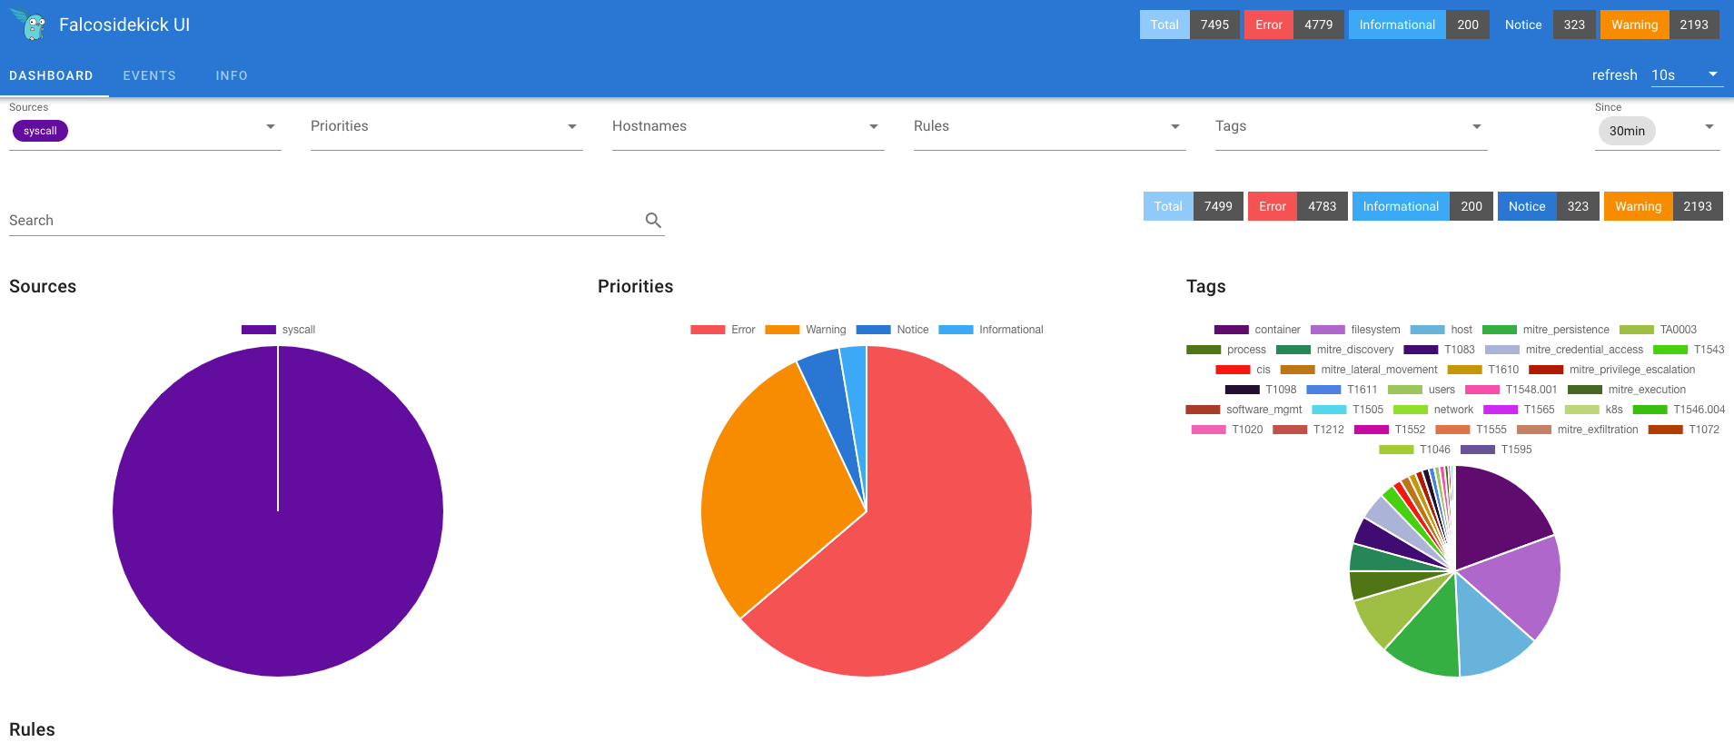The image size is (1734, 742).
Task: Switch to the Events tab
Action: tap(150, 75)
